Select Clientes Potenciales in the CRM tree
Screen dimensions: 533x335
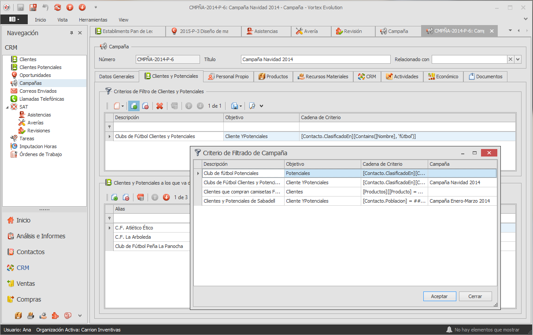point(40,67)
